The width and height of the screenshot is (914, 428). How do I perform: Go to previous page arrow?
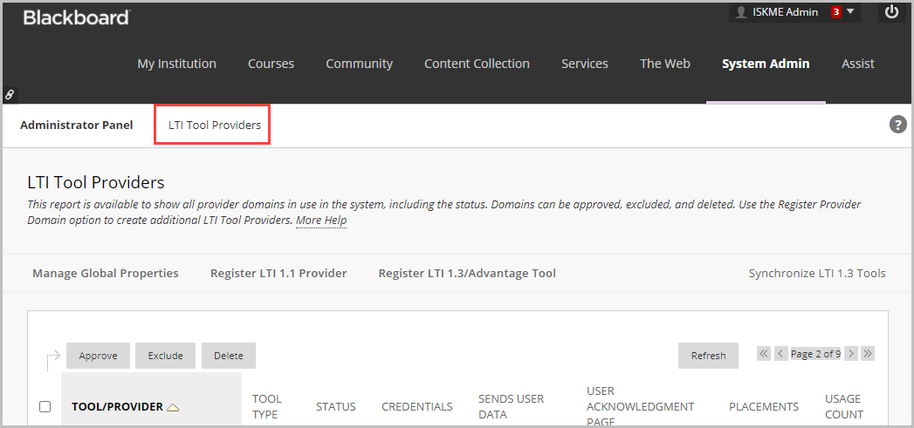tap(781, 353)
